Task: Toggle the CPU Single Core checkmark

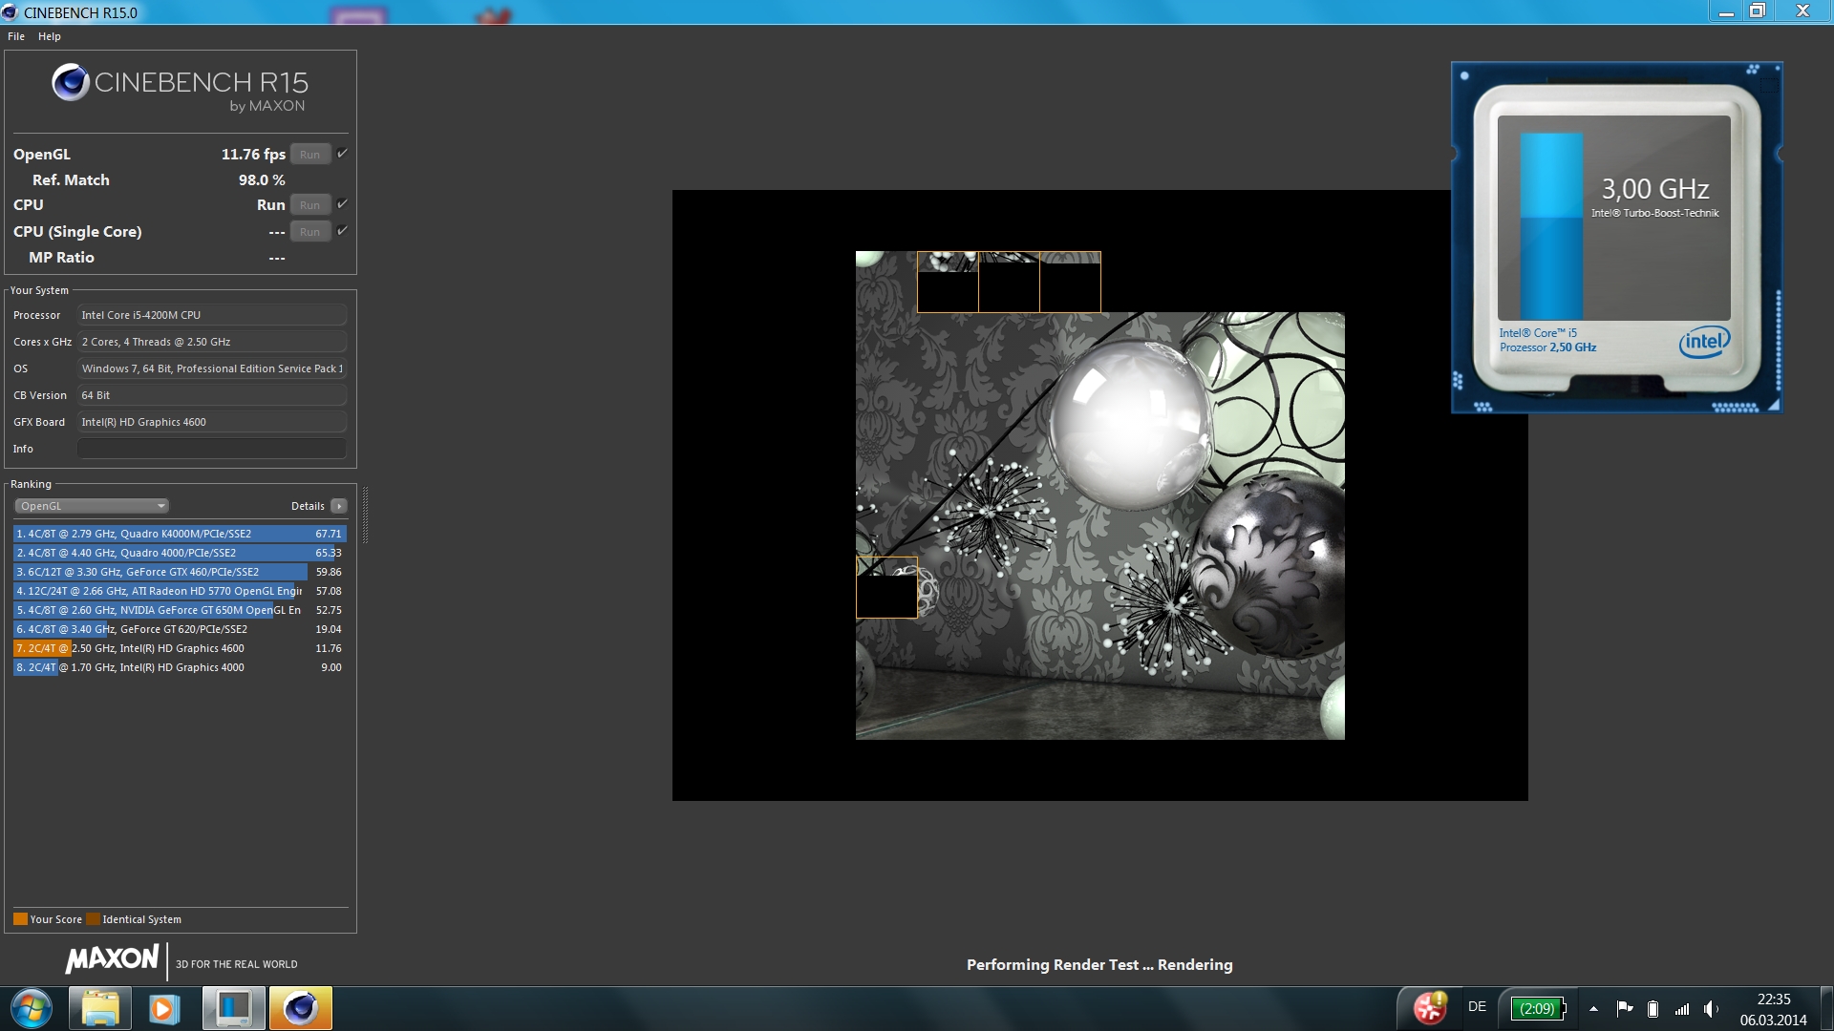Action: [342, 231]
